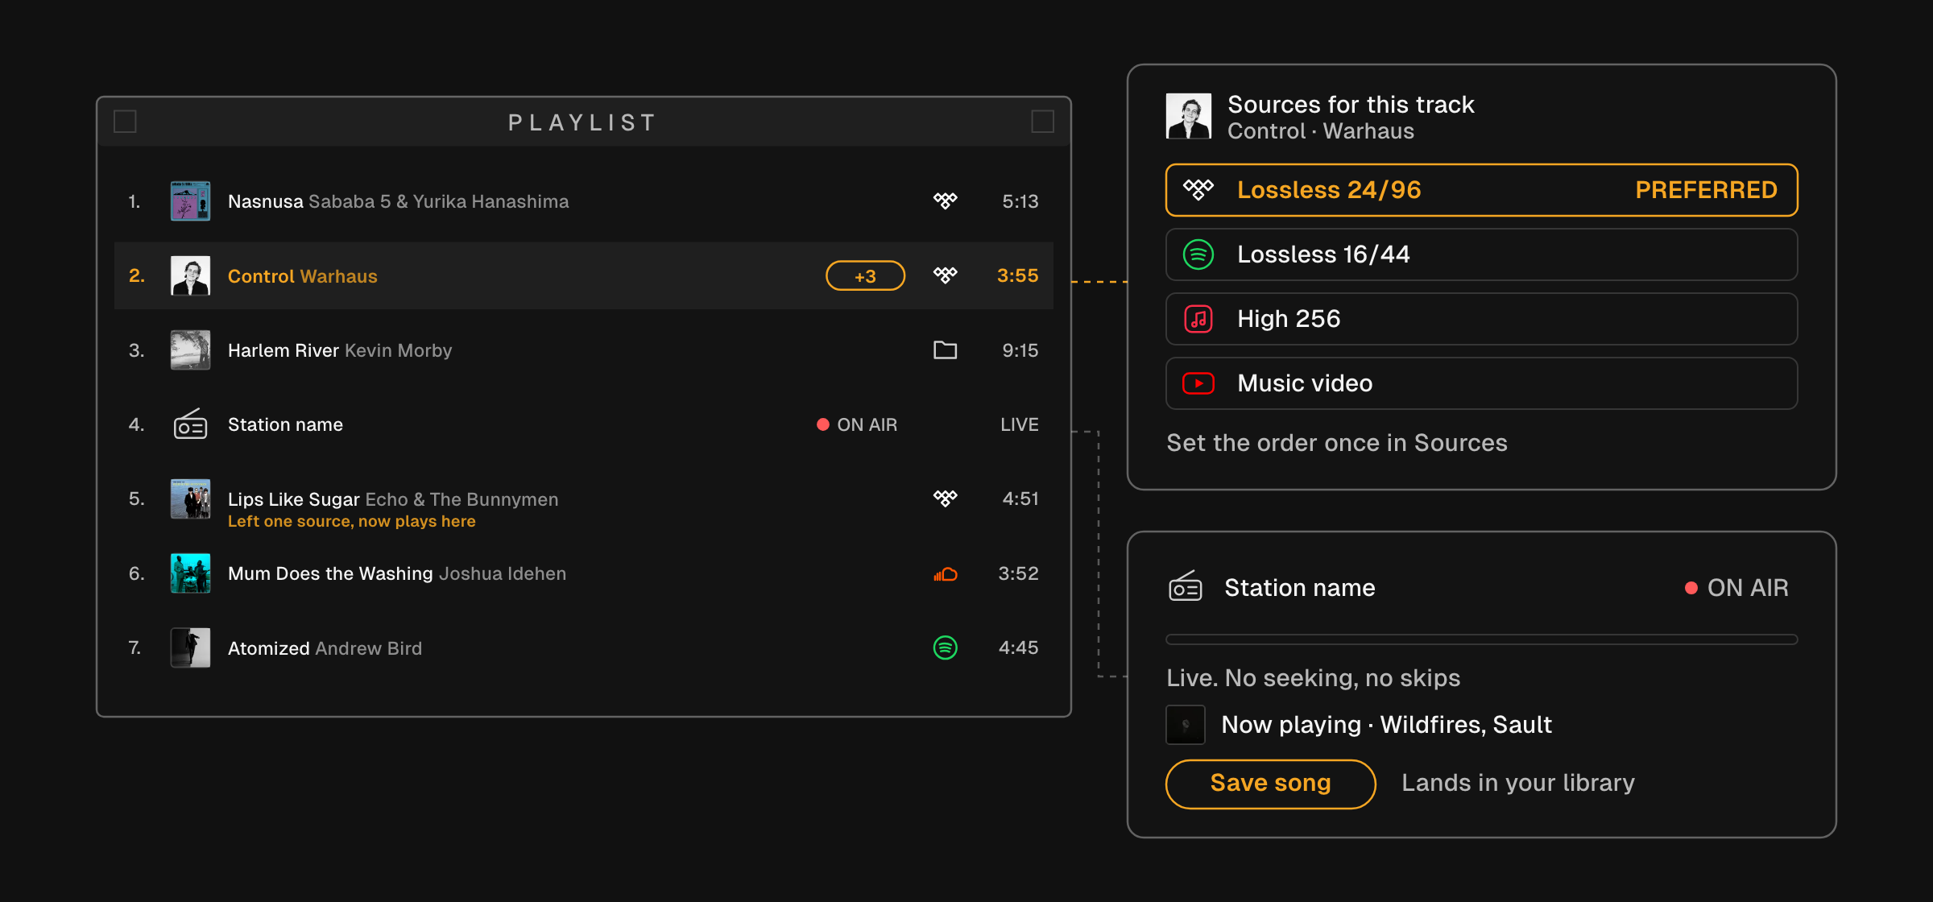The height and width of the screenshot is (902, 1933).
Task: Open the Harlem River album thumbnail
Action: (x=190, y=350)
